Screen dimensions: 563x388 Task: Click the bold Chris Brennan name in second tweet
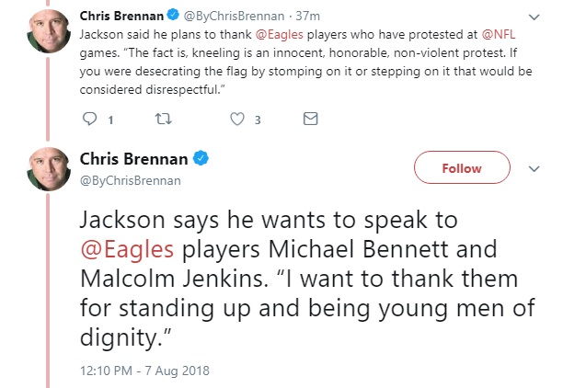pos(136,159)
